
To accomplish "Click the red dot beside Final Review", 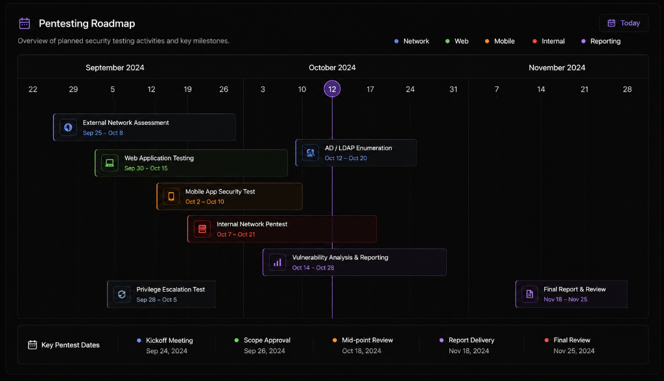I will [547, 340].
